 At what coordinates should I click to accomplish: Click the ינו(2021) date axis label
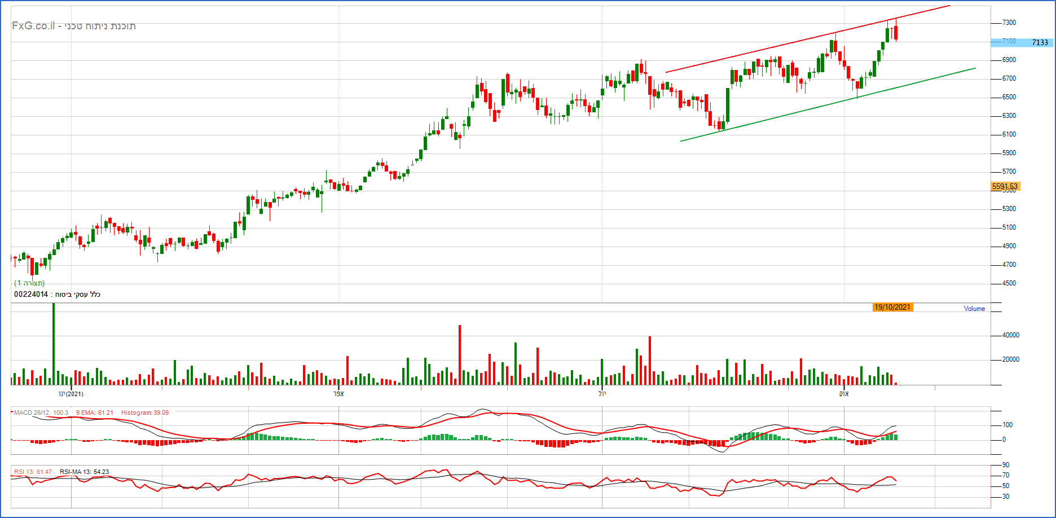[x=71, y=394]
